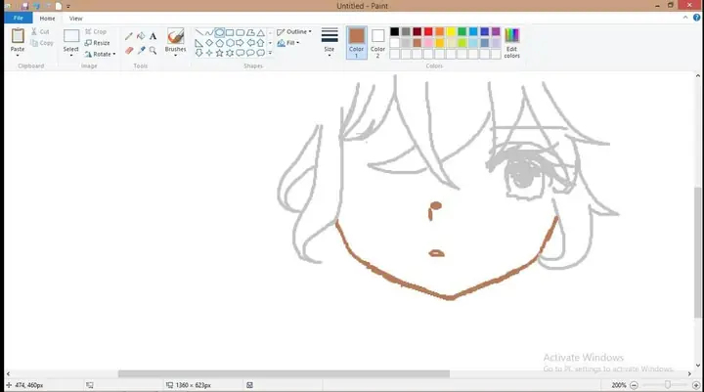Select the Magnifier tool

pyautogui.click(x=154, y=50)
